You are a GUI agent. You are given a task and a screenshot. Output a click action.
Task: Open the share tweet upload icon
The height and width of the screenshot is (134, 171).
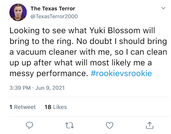click(150, 125)
